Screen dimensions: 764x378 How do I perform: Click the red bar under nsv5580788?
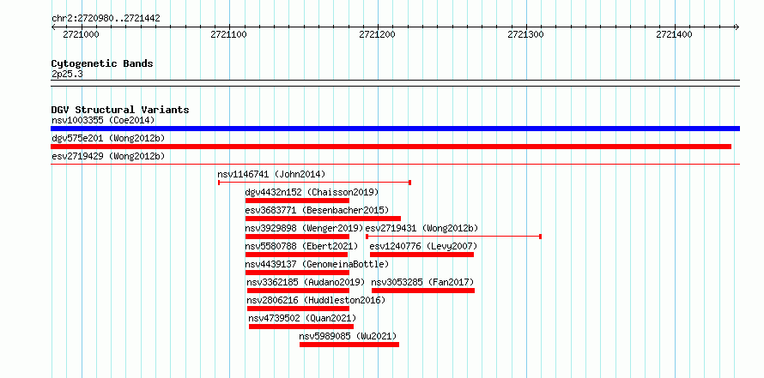pyautogui.click(x=297, y=255)
